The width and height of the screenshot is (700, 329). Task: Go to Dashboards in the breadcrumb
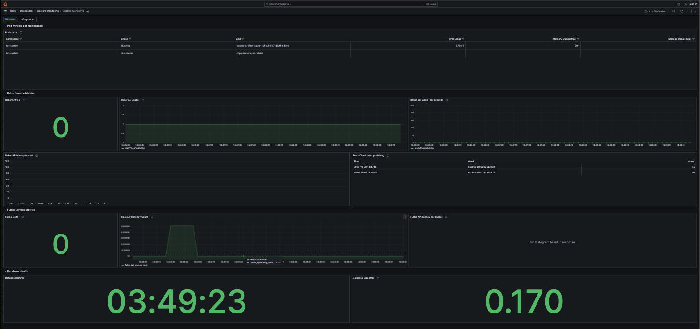pos(27,11)
